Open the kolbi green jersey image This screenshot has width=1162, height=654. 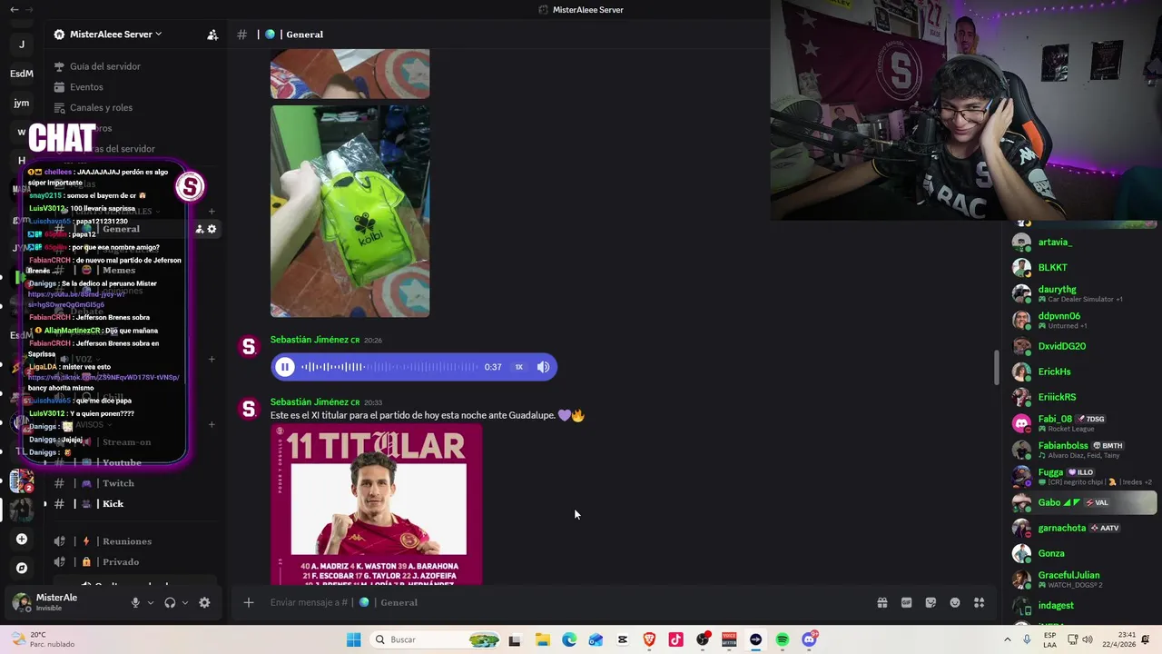[350, 211]
